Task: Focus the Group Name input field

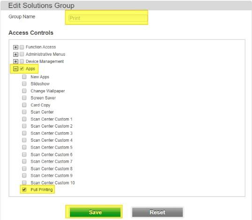Action: [108, 18]
